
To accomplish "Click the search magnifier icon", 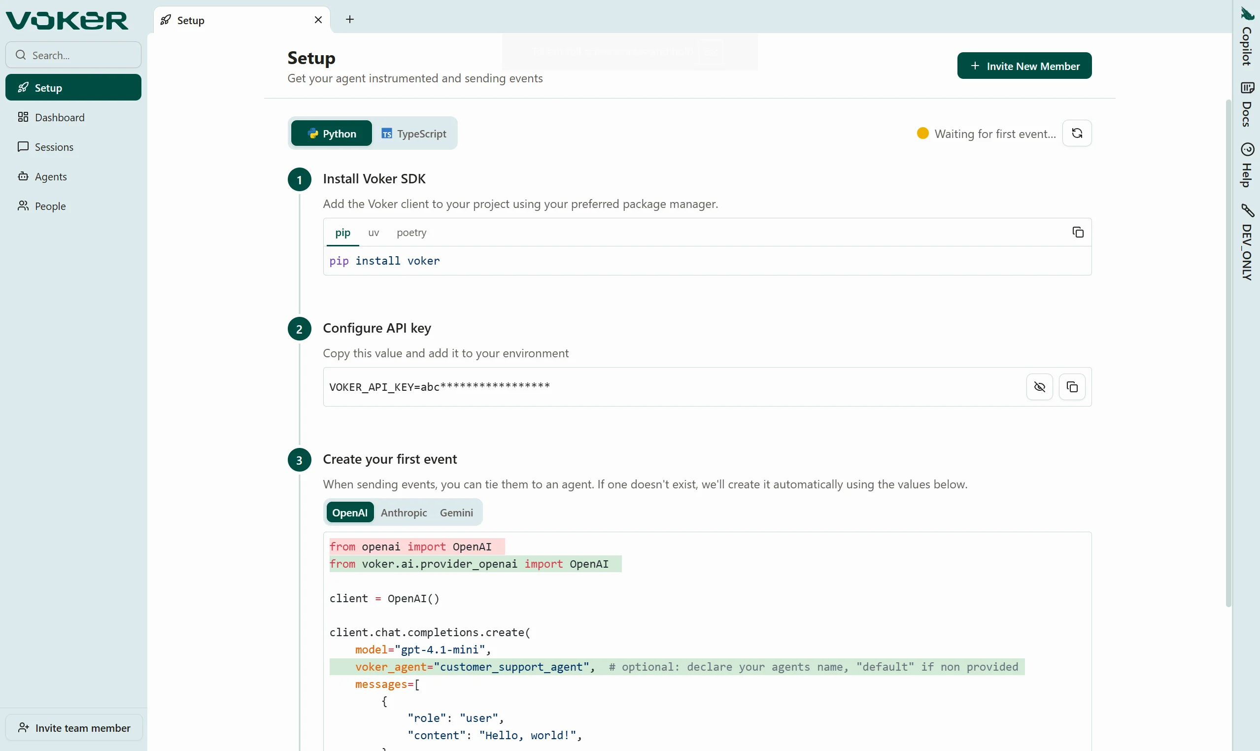I will click(21, 55).
